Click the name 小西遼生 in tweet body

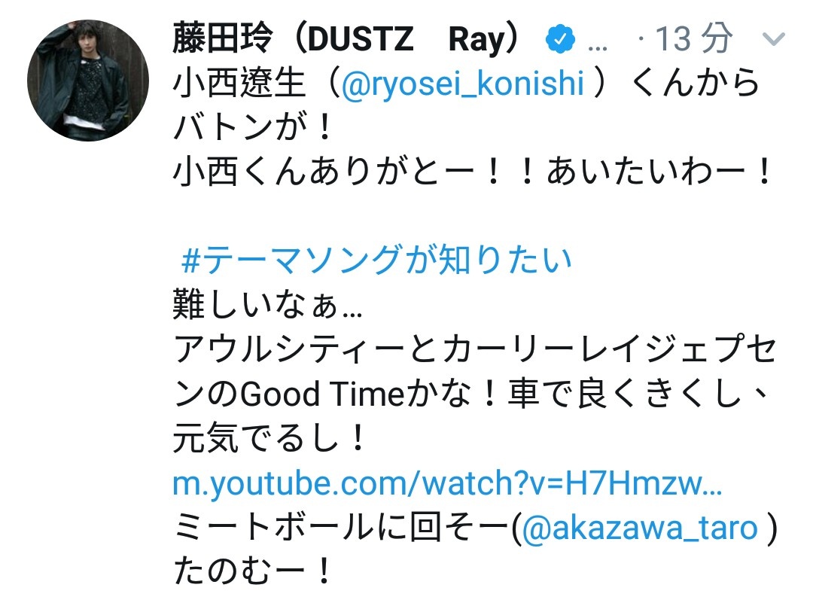coord(239,83)
